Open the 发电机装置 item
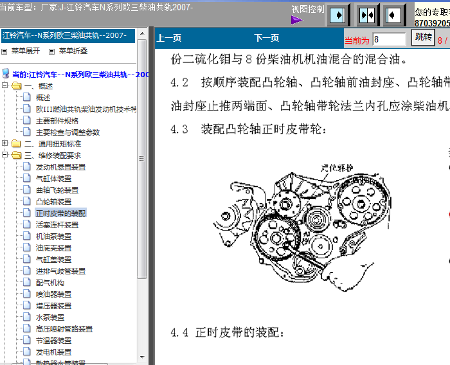Screen dimensions: 450x365 tap(53, 352)
